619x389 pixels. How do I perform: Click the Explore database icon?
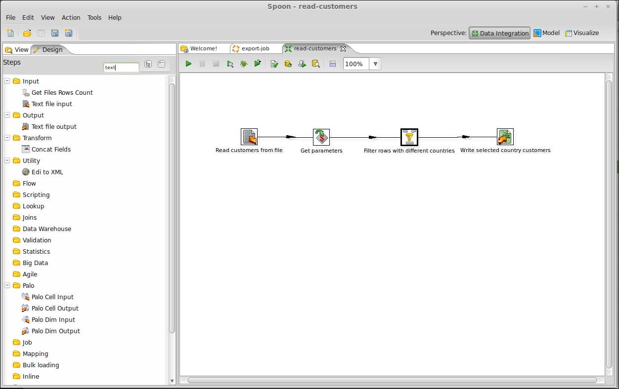[x=316, y=64]
